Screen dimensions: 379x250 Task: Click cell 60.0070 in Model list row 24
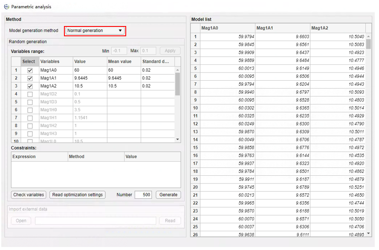228,219
